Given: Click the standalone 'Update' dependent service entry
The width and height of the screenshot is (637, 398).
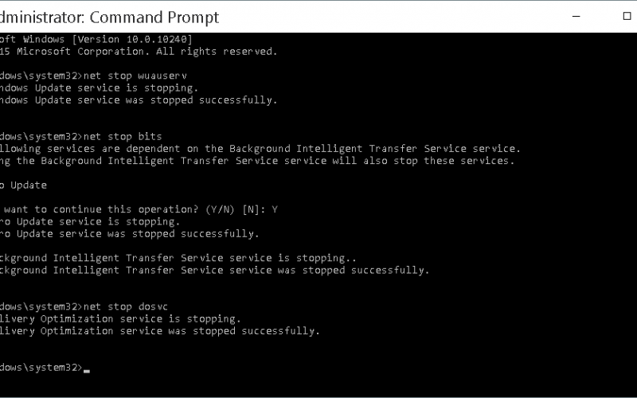Looking at the screenshot, I should tap(29, 185).
